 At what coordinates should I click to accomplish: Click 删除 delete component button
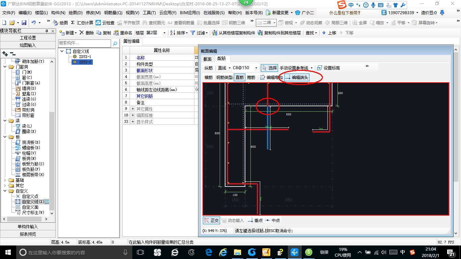87,33
